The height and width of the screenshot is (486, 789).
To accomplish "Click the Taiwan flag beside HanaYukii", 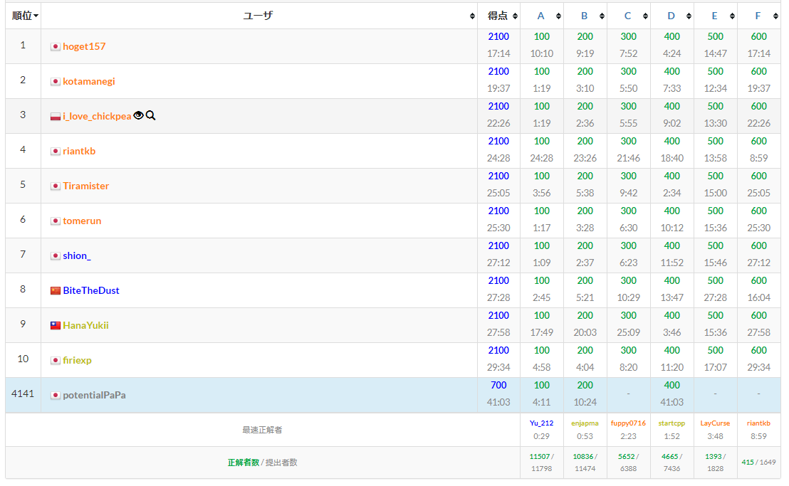I will coord(56,326).
